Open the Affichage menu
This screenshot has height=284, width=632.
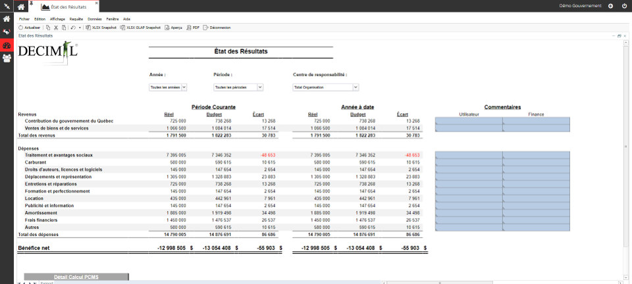pyautogui.click(x=58, y=19)
